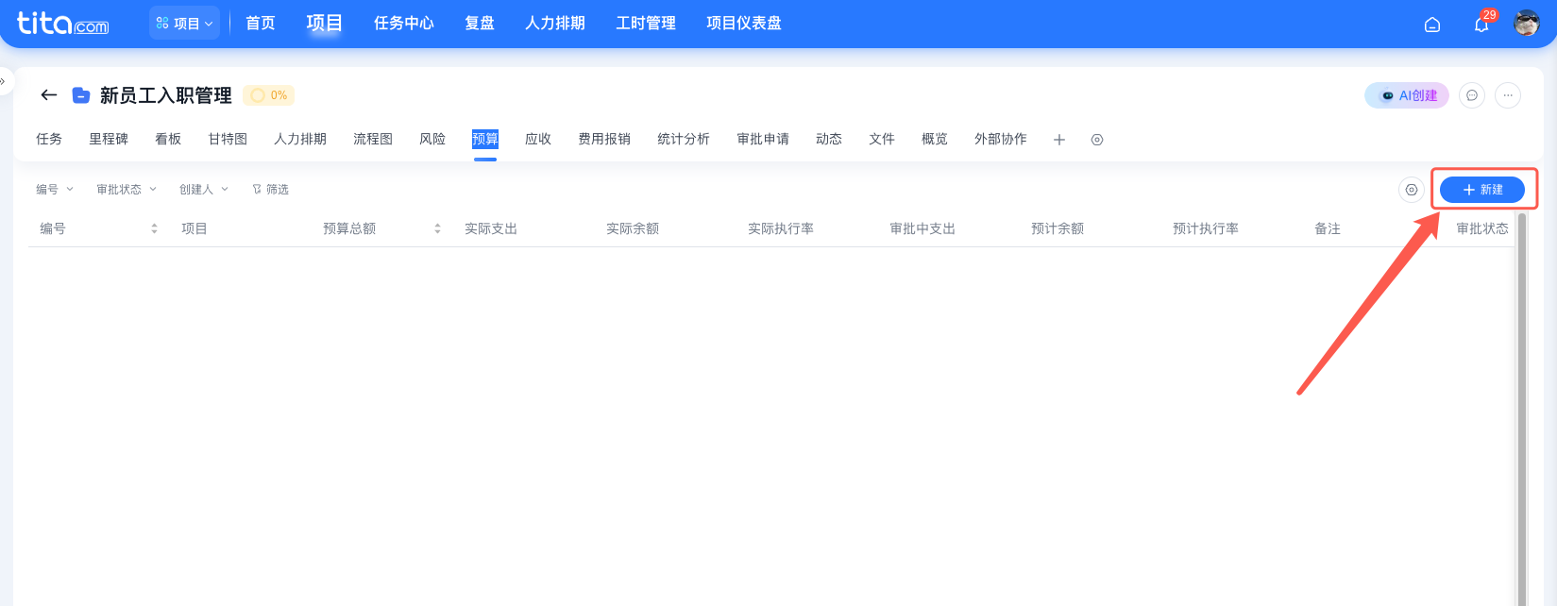Click the 预计执行率 column header
The height and width of the screenshot is (606, 1557).
pos(1206,228)
